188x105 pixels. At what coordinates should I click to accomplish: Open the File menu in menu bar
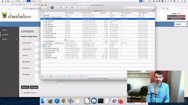12,1
